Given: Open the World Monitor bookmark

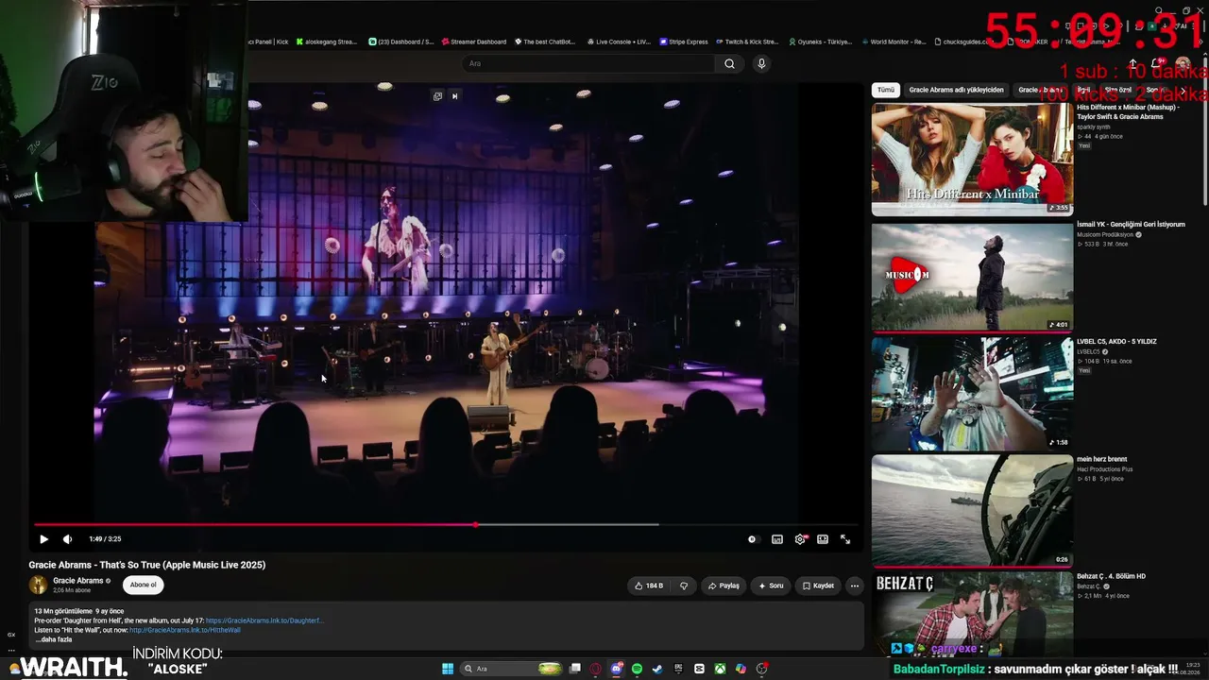Looking at the screenshot, I should tap(893, 42).
